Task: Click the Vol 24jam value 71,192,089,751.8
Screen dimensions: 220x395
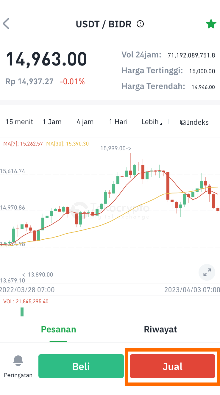Action: 191,55
